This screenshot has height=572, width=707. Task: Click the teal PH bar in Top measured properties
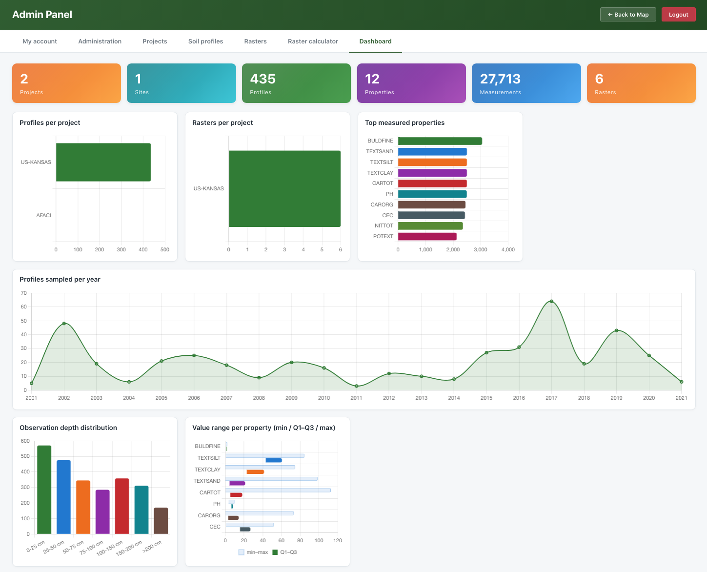point(432,194)
